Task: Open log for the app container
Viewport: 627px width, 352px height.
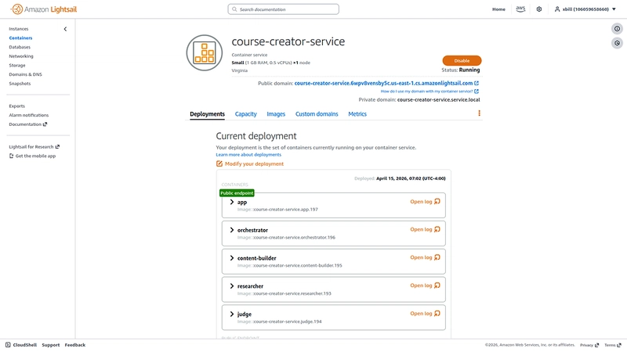Action: (425, 202)
